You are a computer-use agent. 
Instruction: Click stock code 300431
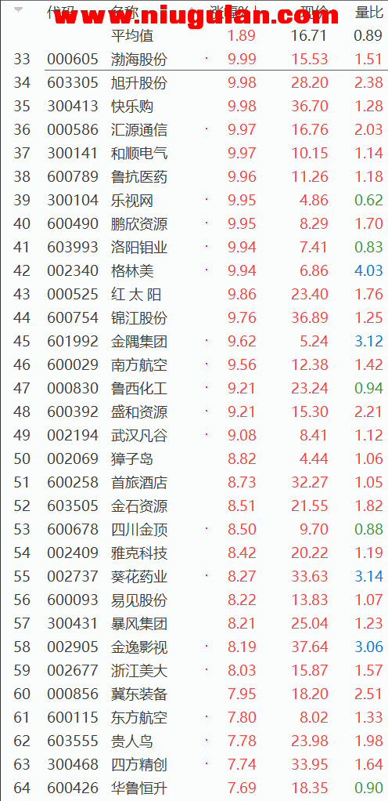click(73, 623)
